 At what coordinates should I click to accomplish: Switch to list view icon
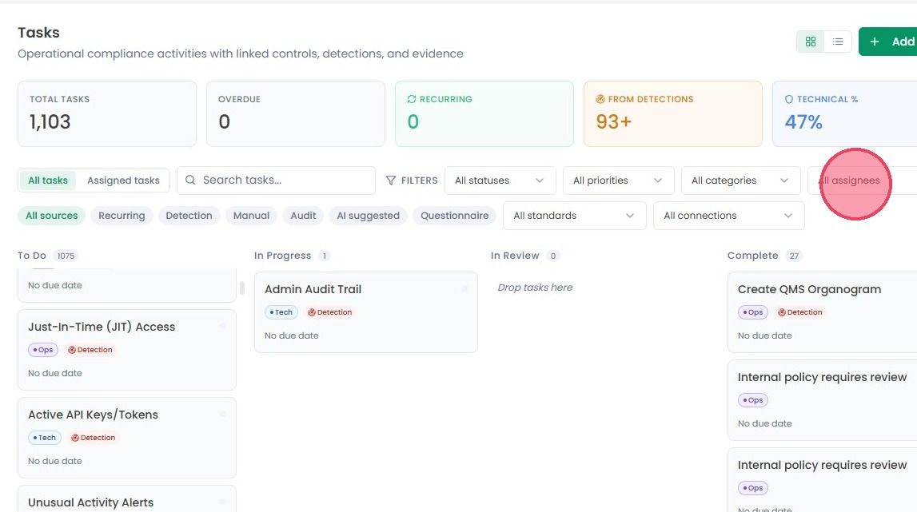point(838,42)
